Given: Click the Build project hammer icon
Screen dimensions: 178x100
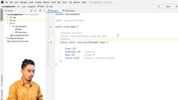Looking at the screenshot, I should click(159, 6).
